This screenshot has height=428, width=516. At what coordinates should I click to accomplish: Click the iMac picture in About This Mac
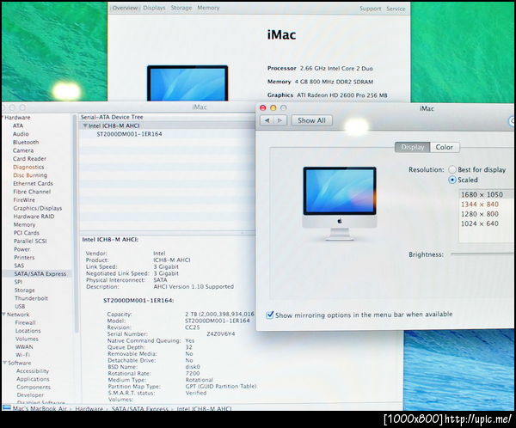187,83
